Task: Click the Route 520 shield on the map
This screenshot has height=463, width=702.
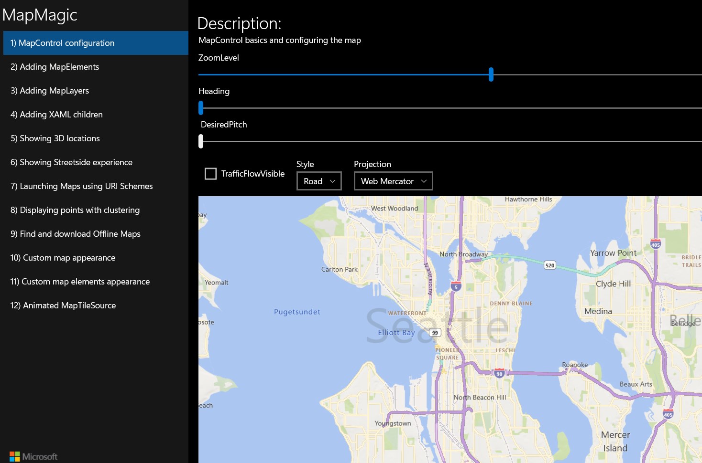Action: pos(550,265)
